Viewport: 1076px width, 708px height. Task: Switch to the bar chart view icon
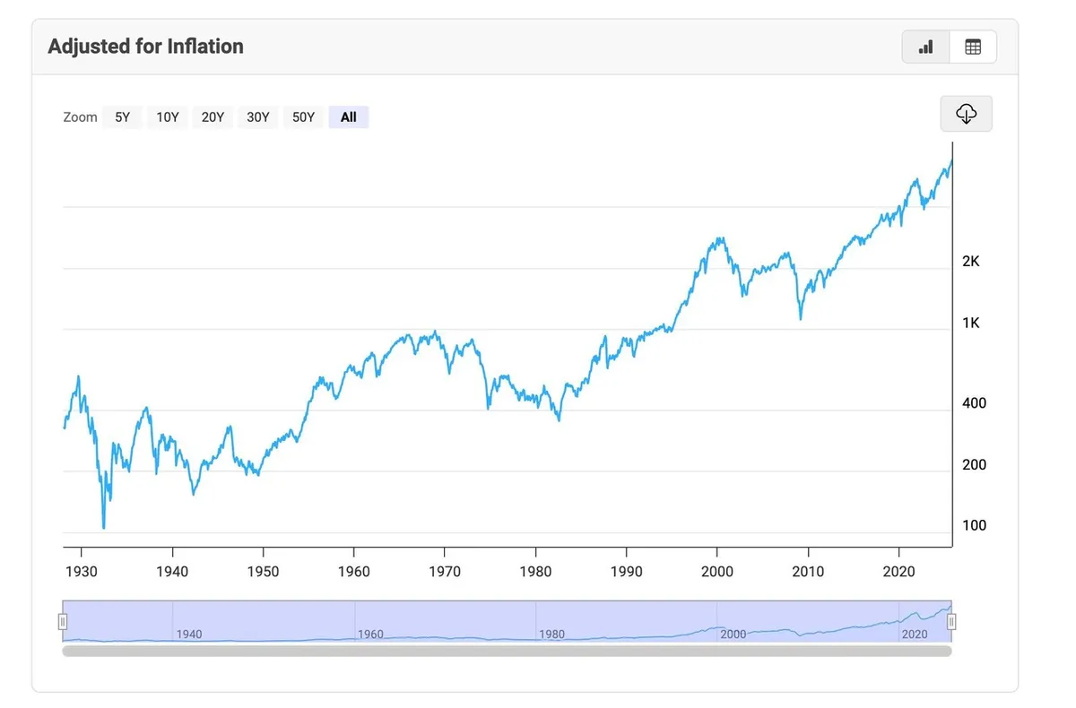[x=925, y=47]
